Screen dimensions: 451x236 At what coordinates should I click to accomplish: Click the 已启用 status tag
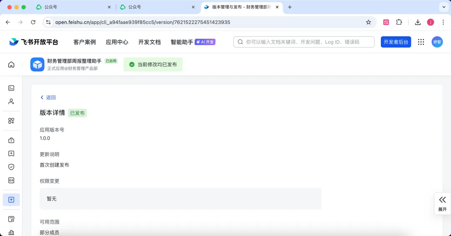111,61
